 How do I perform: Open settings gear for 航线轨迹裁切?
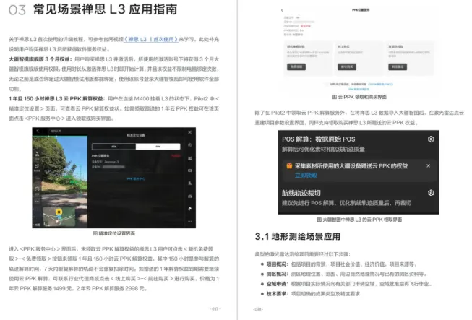(x=431, y=193)
